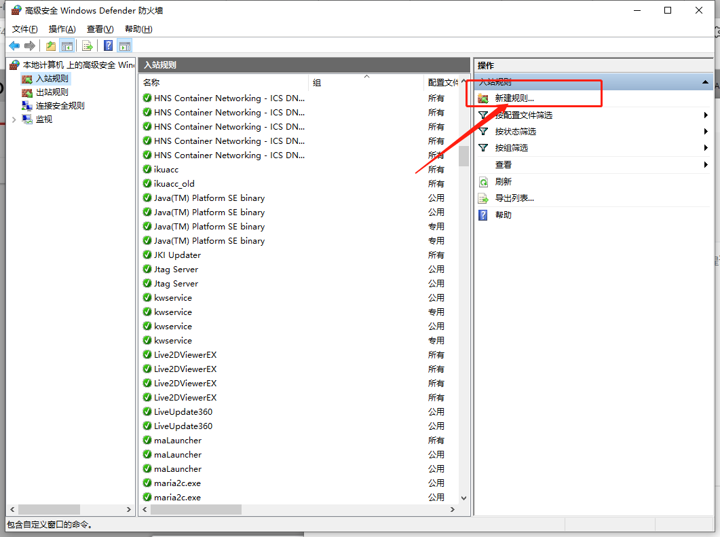Open the 帮助(H) menu
This screenshot has height=537, width=720.
point(138,29)
